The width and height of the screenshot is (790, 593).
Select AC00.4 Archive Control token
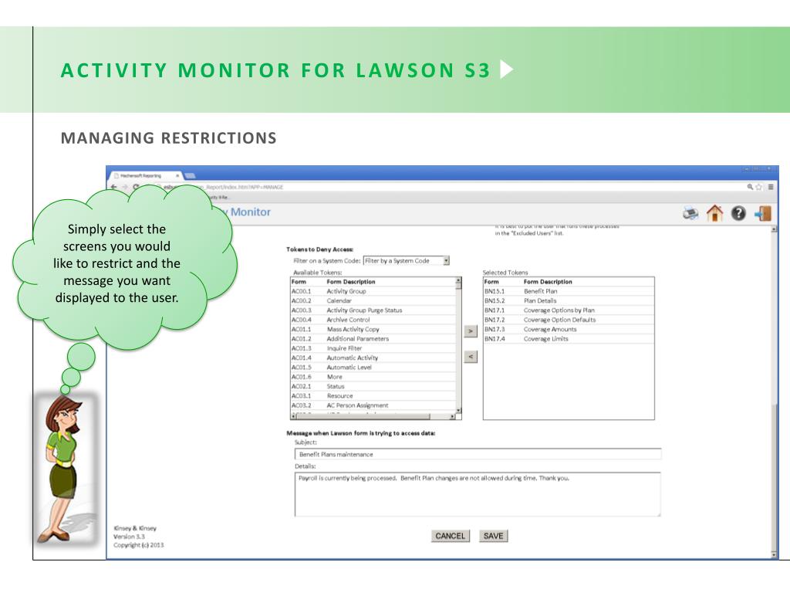pos(373,320)
